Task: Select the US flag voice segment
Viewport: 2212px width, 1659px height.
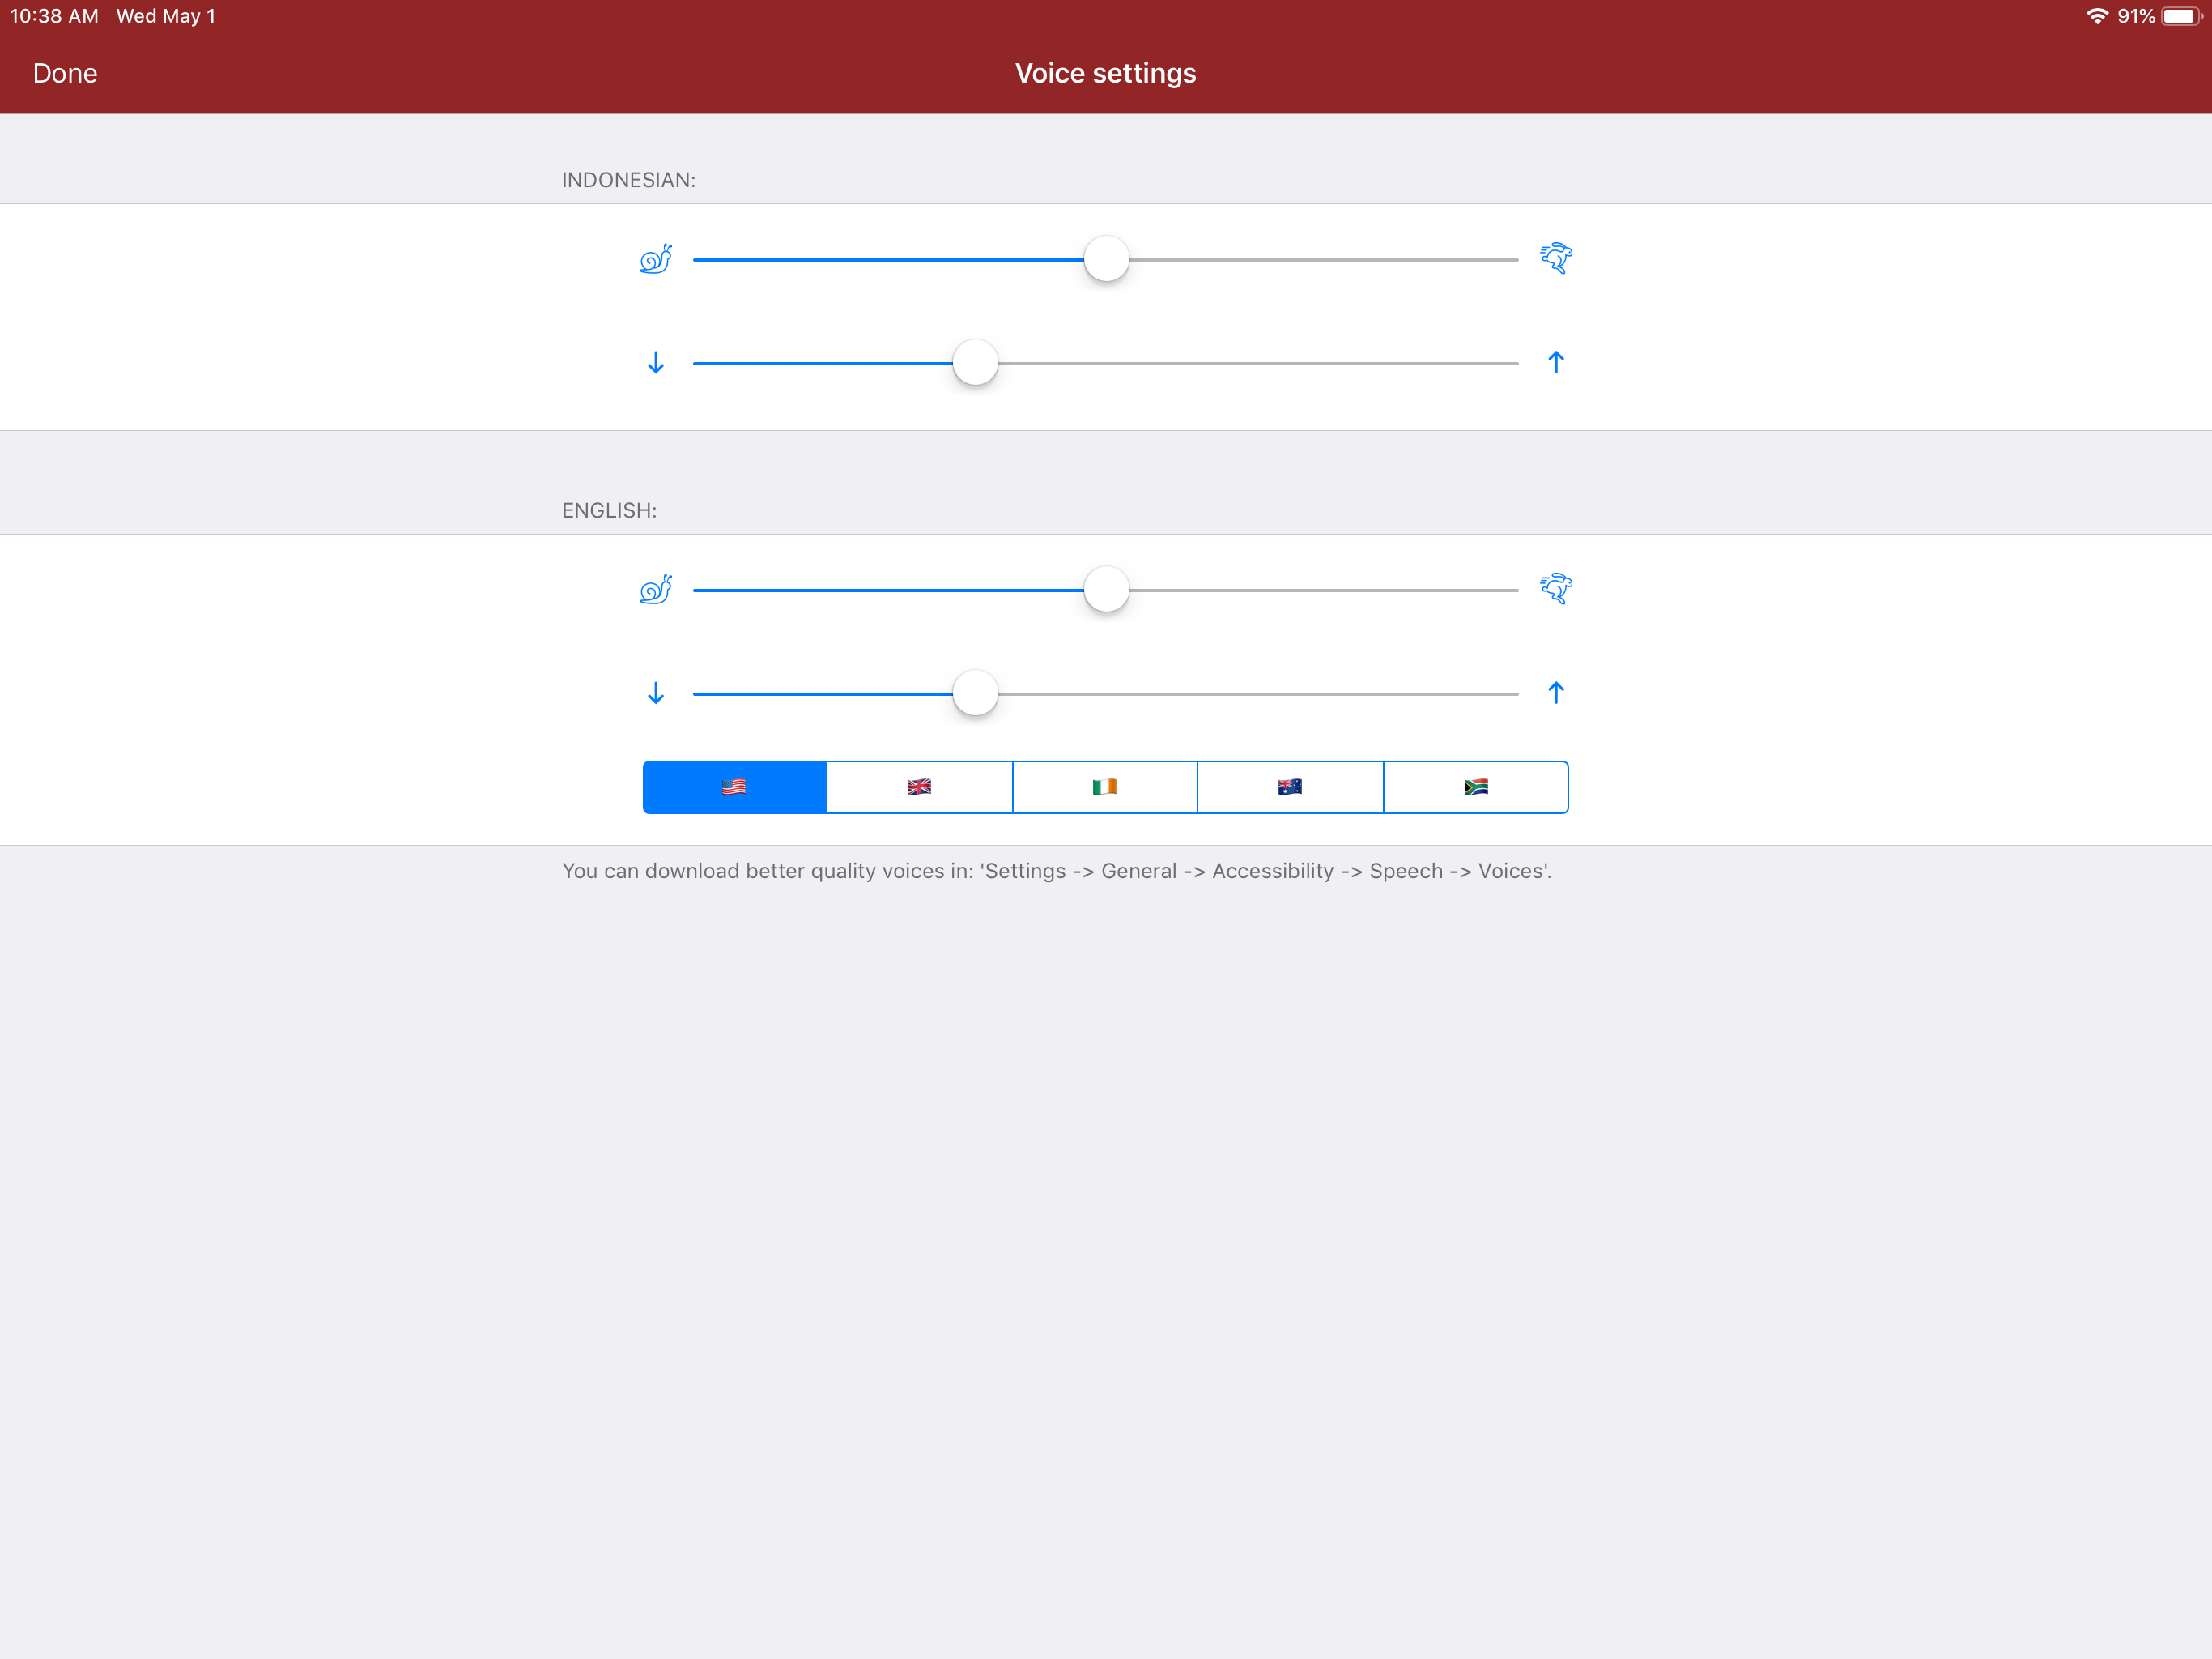Action: 735,787
